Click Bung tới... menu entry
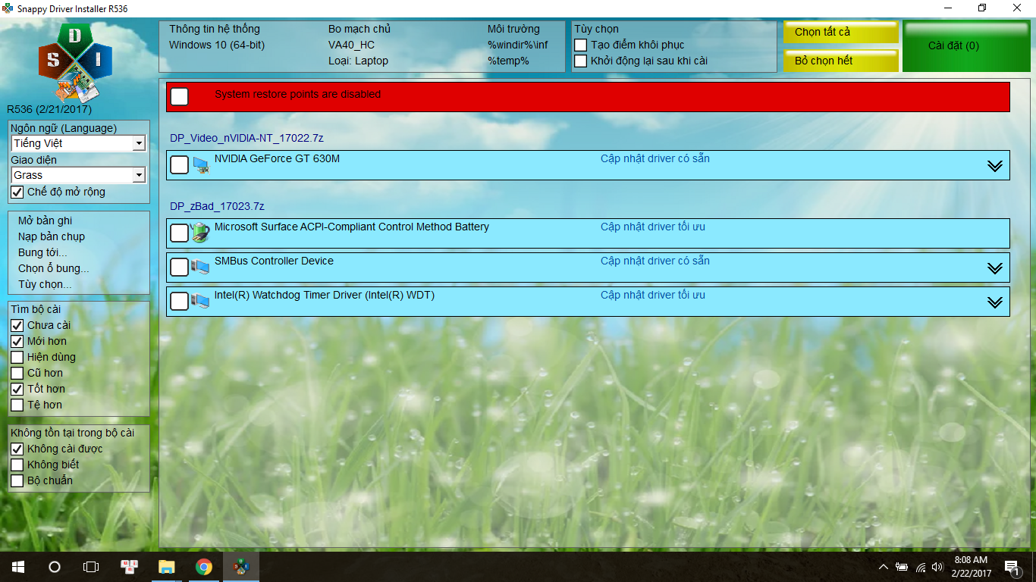Viewport: 1036px width, 582px height. (x=42, y=252)
